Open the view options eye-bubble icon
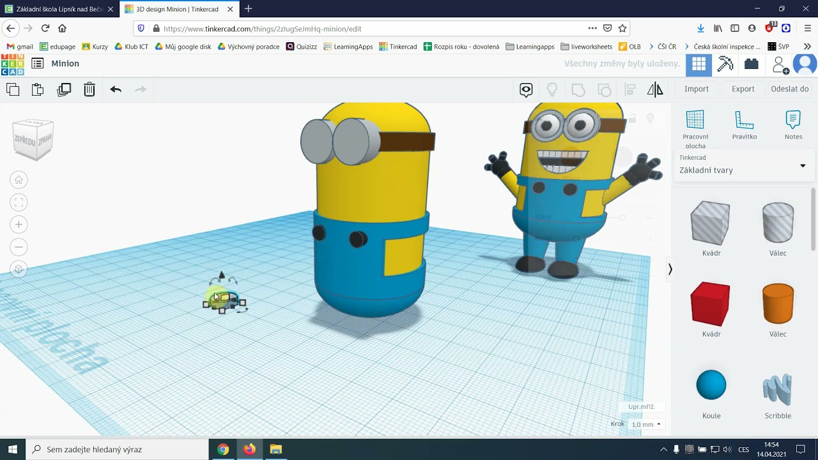818x460 pixels. coord(526,89)
